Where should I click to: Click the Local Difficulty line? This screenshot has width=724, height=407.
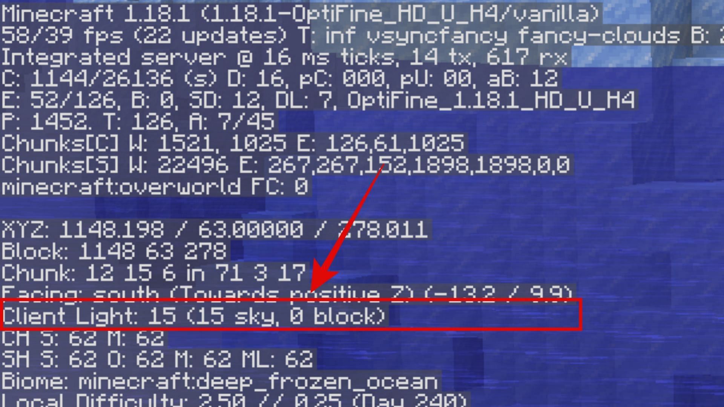point(234,399)
